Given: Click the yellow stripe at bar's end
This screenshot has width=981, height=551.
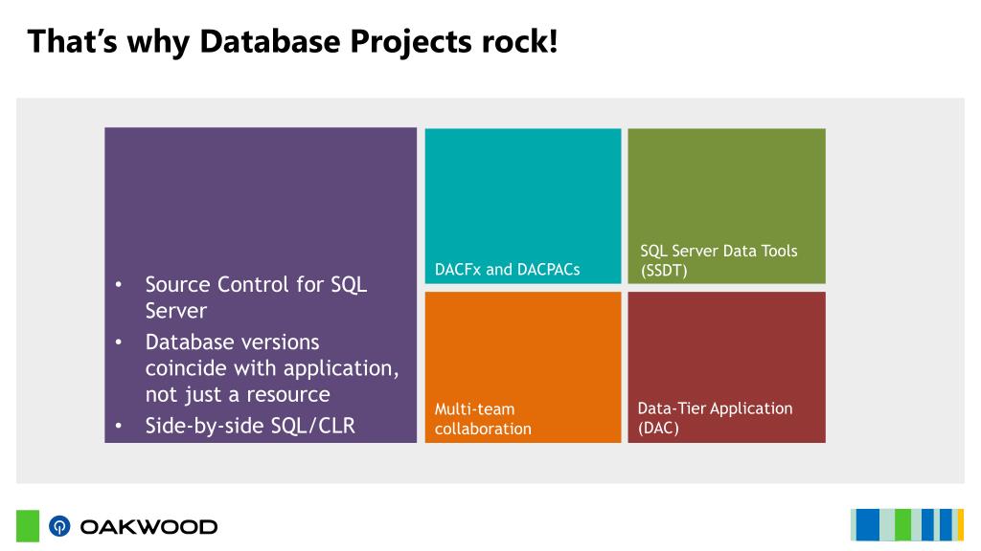Looking at the screenshot, I should [960, 525].
